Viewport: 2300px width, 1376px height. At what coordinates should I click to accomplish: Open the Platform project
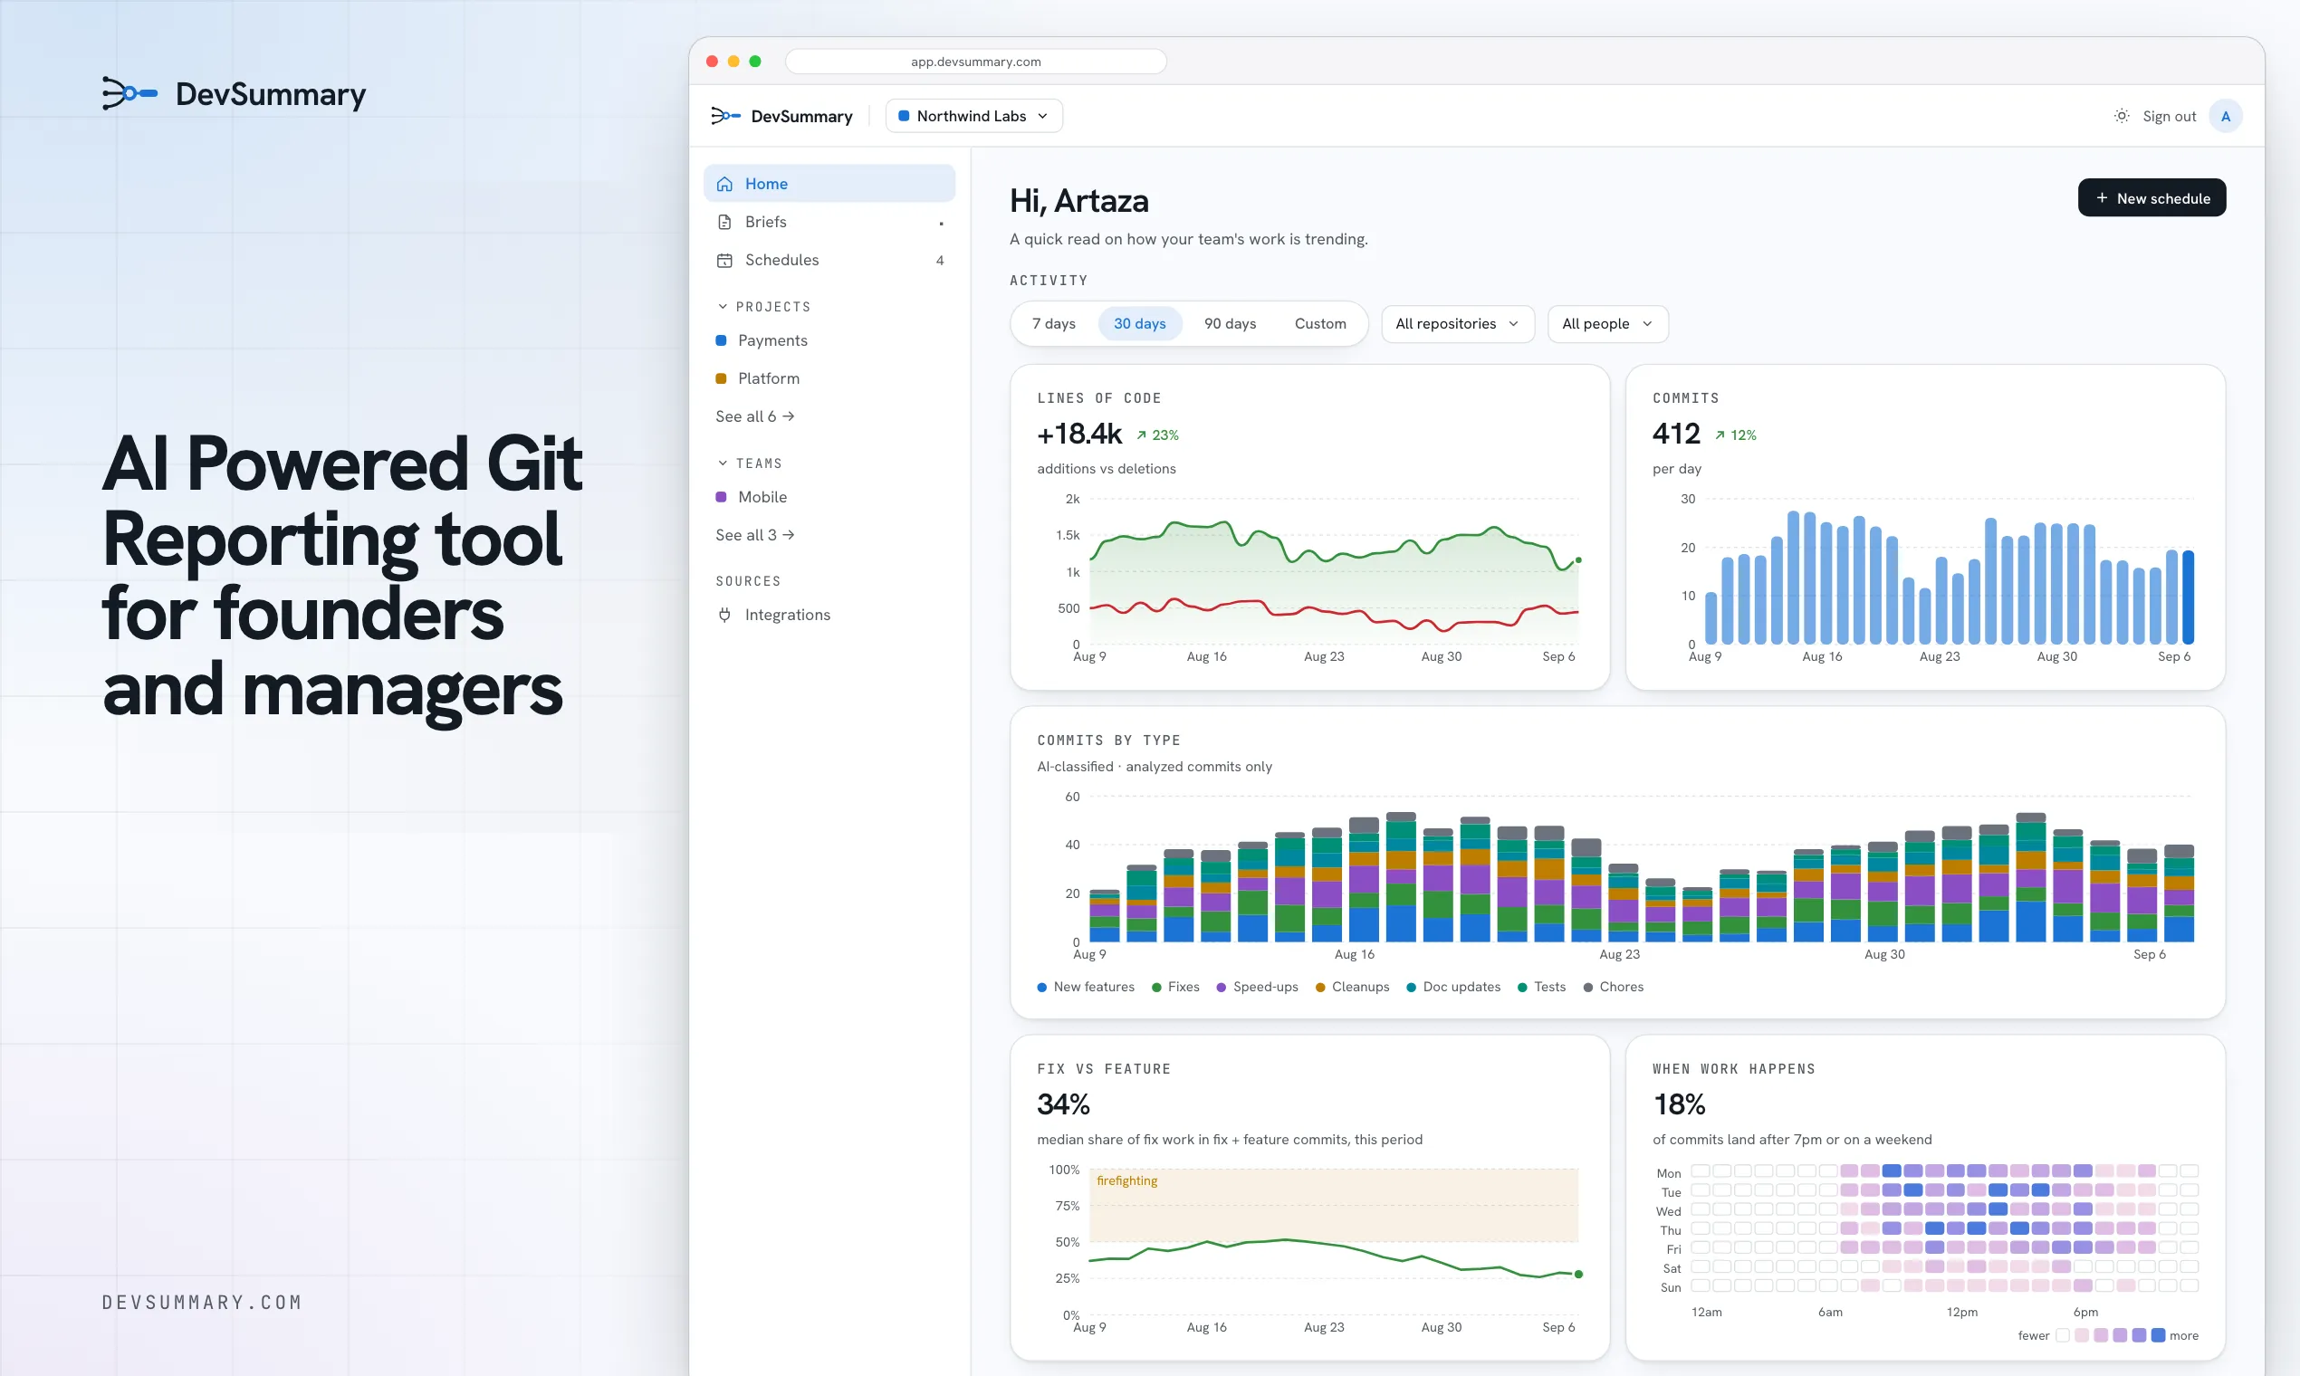(x=829, y=378)
